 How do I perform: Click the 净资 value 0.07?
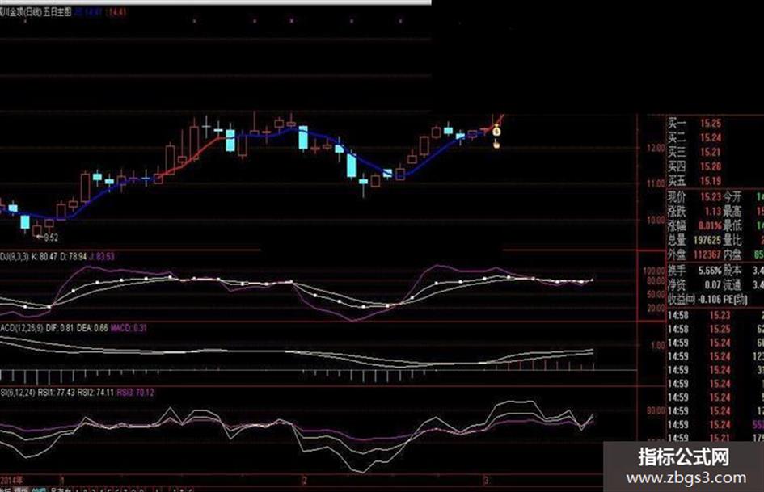coord(713,284)
